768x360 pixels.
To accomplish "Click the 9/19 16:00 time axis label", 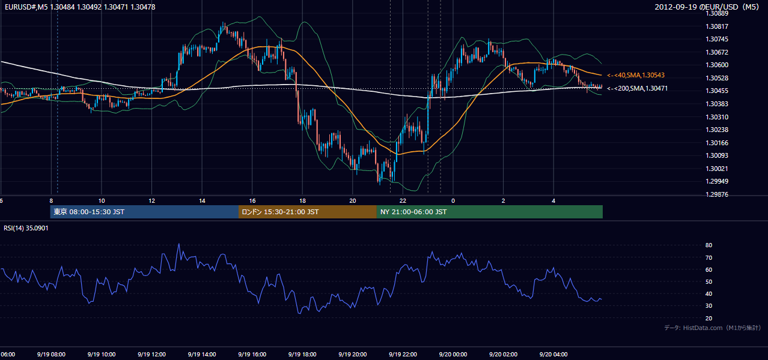I will 252,355.
